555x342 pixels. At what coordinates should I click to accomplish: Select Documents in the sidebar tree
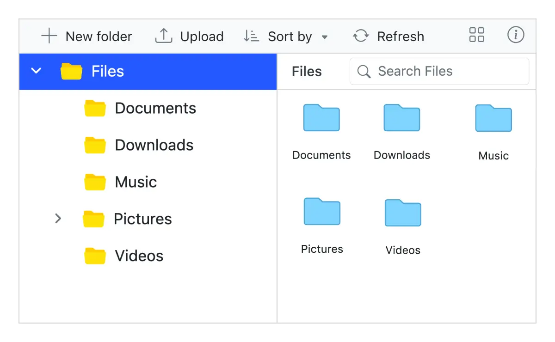pyautogui.click(x=155, y=108)
